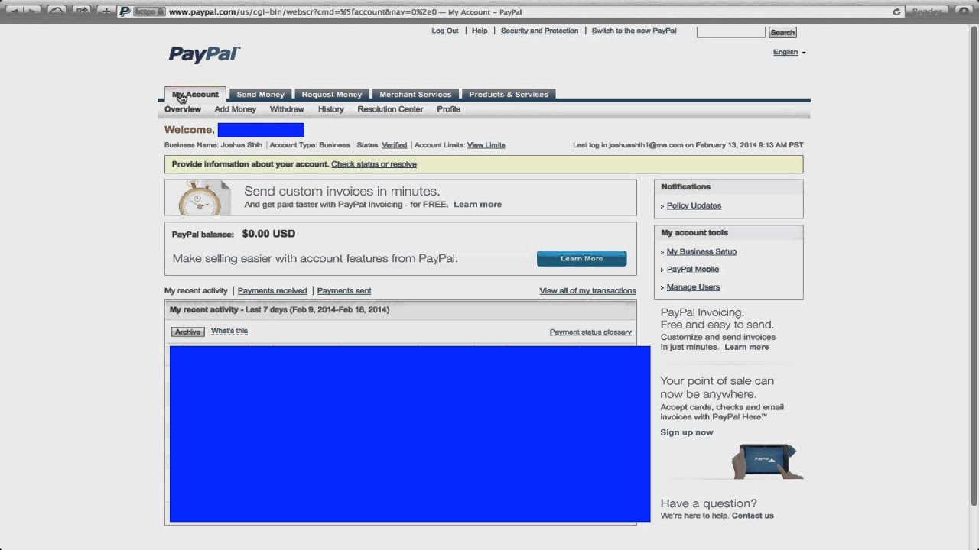
Task: Click the Verified status link
Action: pos(395,145)
